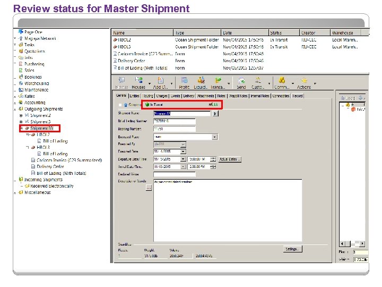Open the Delivery tab
Viewport: 382px width, 287px height.
(x=189, y=96)
